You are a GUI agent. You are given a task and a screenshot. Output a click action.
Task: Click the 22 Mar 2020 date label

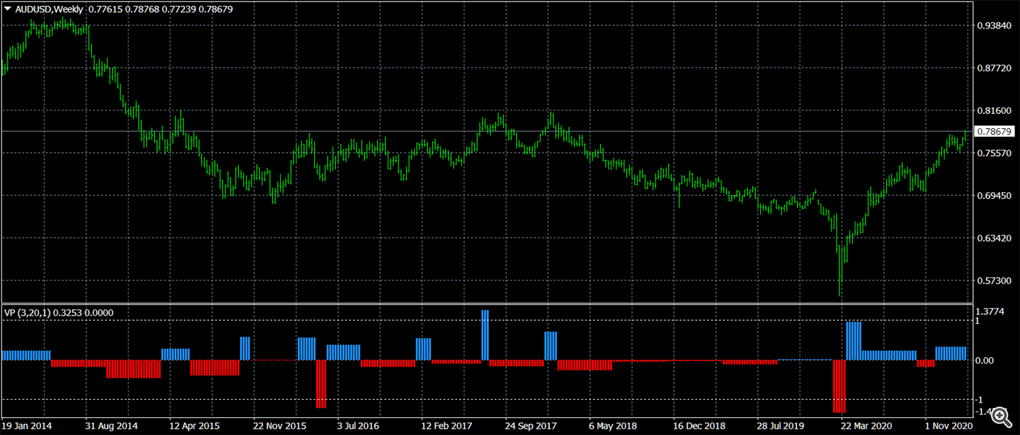point(868,426)
